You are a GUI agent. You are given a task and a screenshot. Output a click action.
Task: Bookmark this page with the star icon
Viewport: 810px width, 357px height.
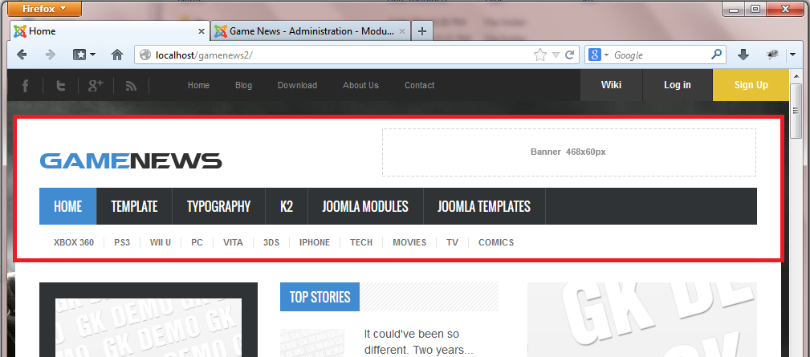(539, 55)
